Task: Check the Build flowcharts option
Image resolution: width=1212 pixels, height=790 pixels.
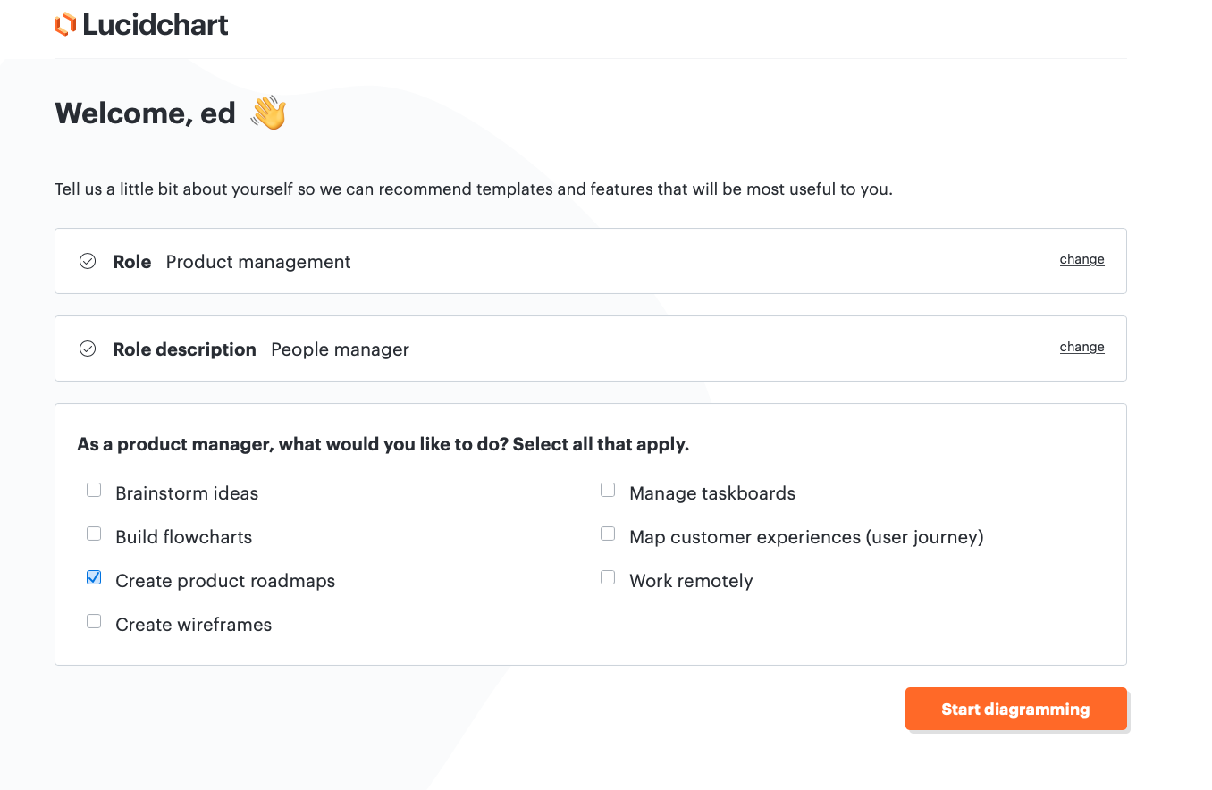Action: click(94, 534)
